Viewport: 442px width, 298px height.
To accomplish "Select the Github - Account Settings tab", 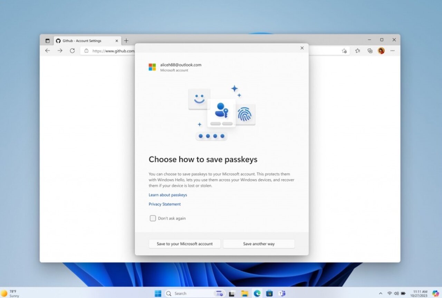I will pyautogui.click(x=87, y=41).
